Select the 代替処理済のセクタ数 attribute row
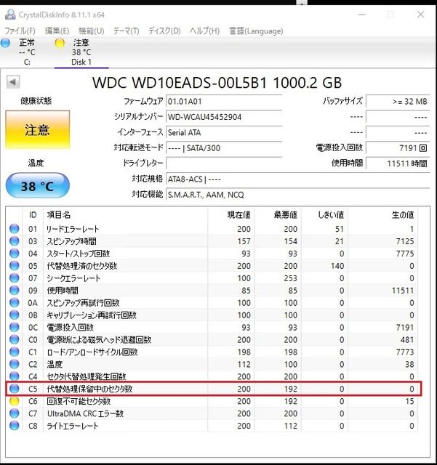 pos(212,266)
